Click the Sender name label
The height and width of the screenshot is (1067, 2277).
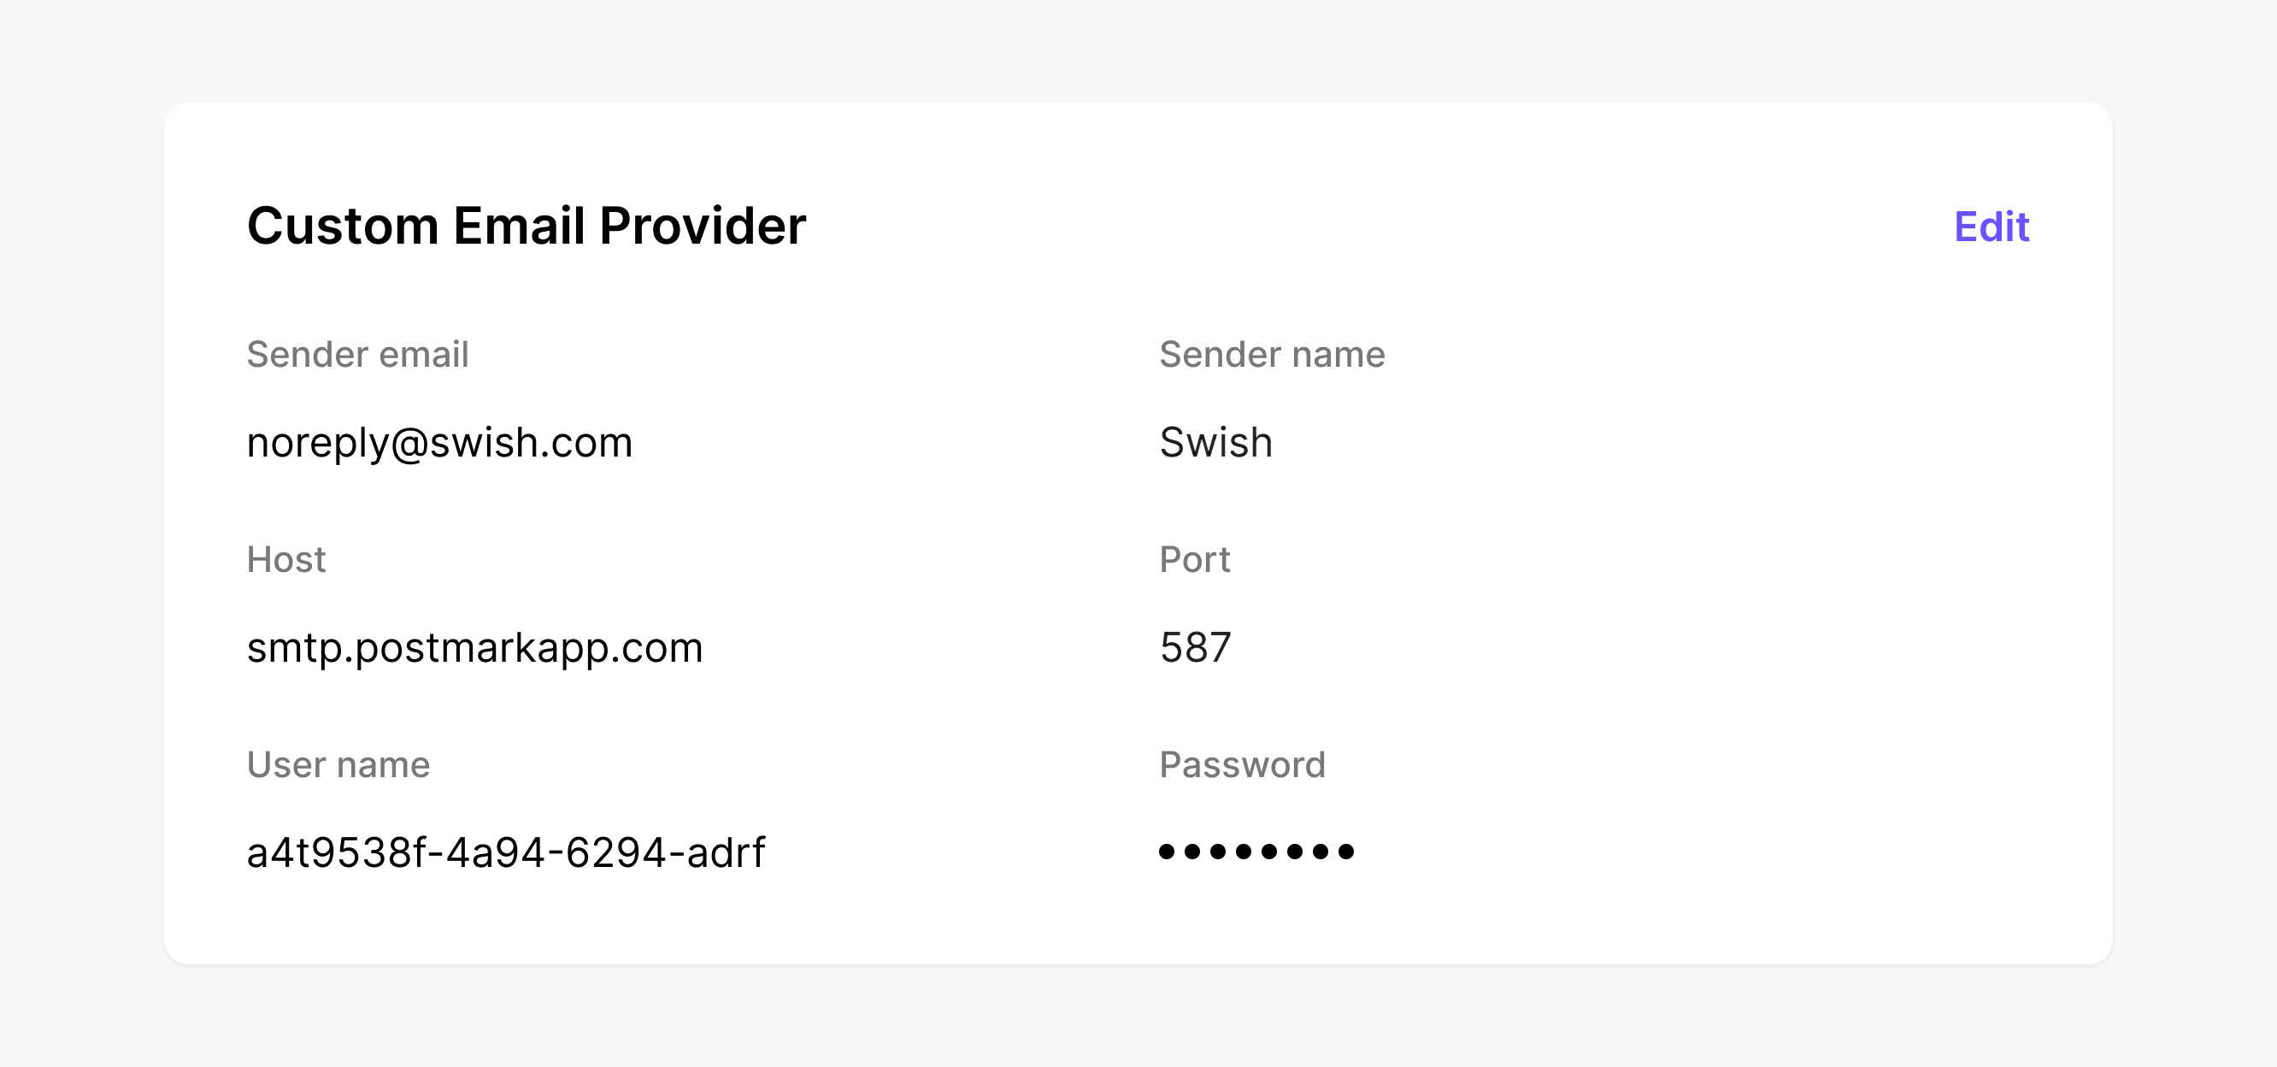click(x=1272, y=355)
